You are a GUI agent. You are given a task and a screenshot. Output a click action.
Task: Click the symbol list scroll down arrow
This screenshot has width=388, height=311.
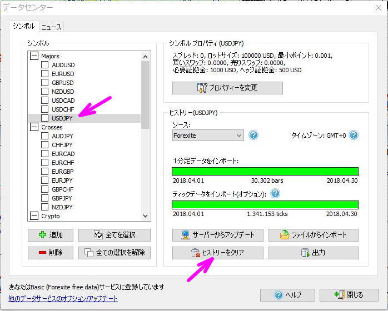click(x=146, y=216)
